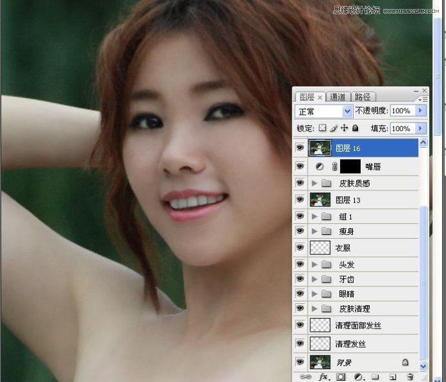Click layers list scroll down arrow
Image resolution: width=446 pixels, height=382 pixels.
pyautogui.click(x=423, y=366)
